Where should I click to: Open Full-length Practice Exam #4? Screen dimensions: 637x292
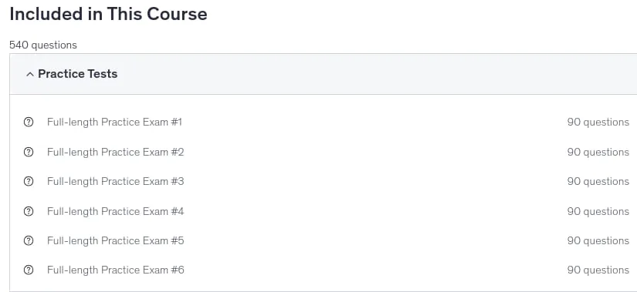coord(115,211)
